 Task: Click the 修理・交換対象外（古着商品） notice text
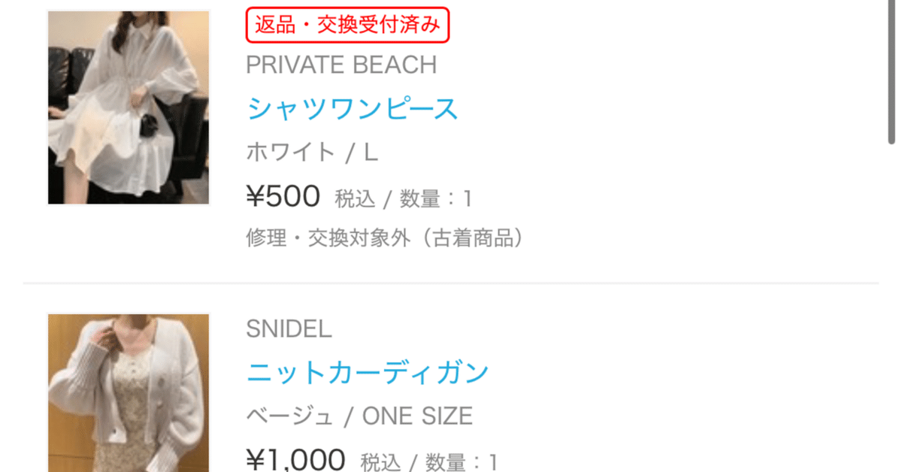tap(384, 239)
